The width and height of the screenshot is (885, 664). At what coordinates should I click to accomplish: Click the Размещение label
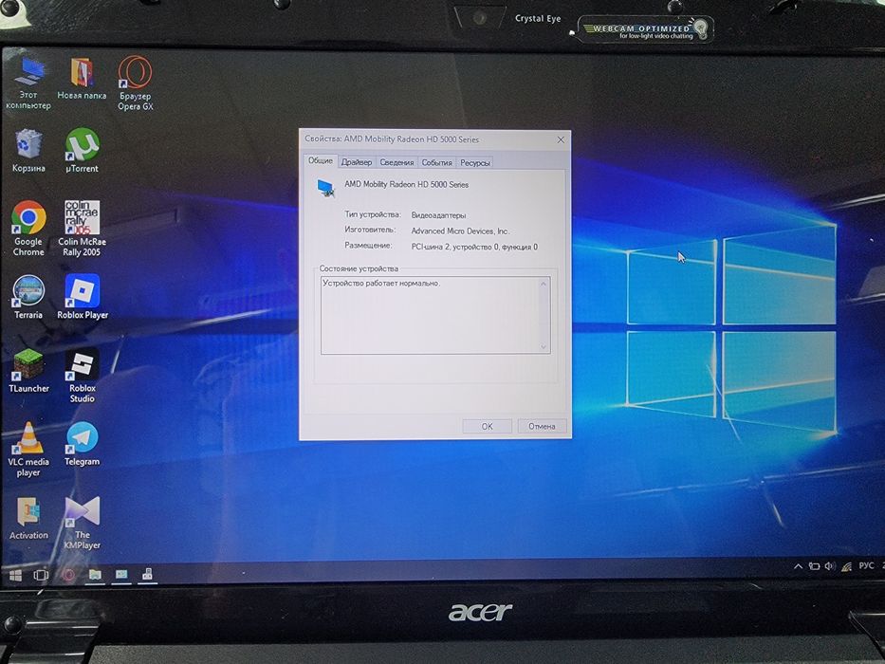(x=368, y=246)
